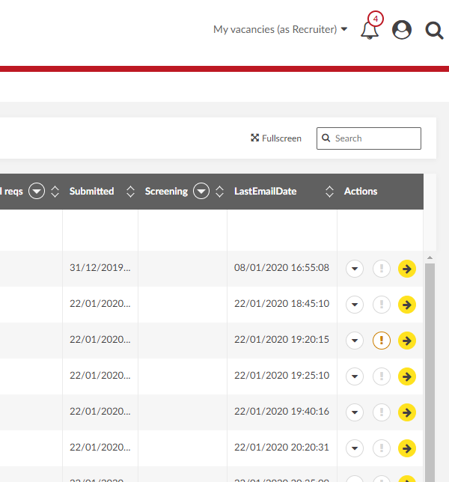Screen dimensions: 449x482
Task: Open the notifications bell with 4 alerts
Action: tap(370, 30)
